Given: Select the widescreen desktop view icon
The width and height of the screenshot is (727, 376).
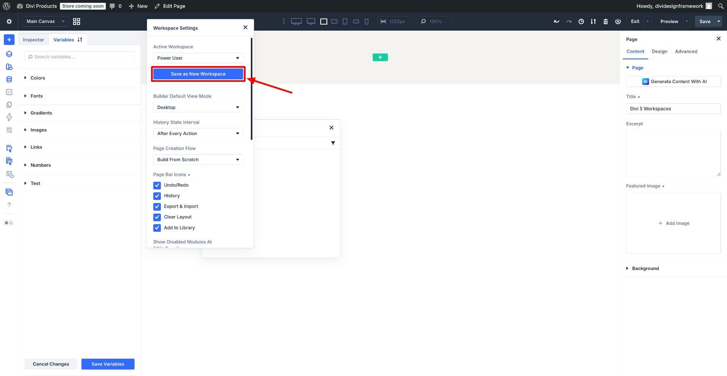Looking at the screenshot, I should coord(296,21).
